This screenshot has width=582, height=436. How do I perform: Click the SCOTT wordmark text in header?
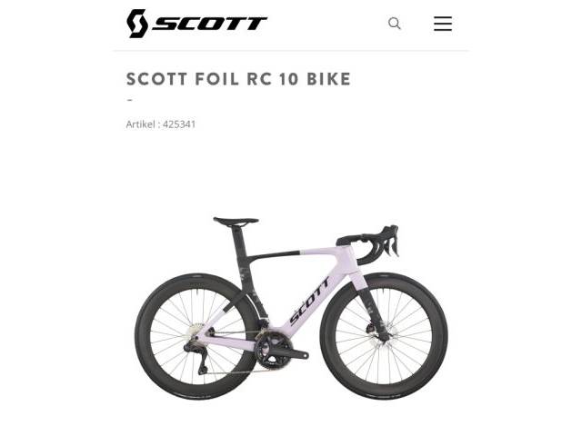pos(210,24)
